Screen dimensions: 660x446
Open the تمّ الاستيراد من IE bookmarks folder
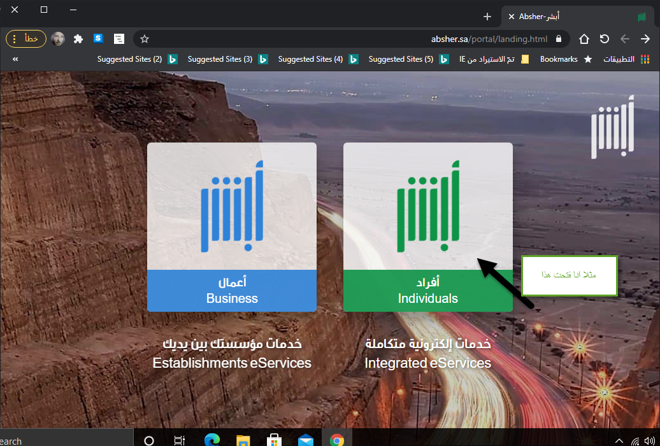coord(494,59)
